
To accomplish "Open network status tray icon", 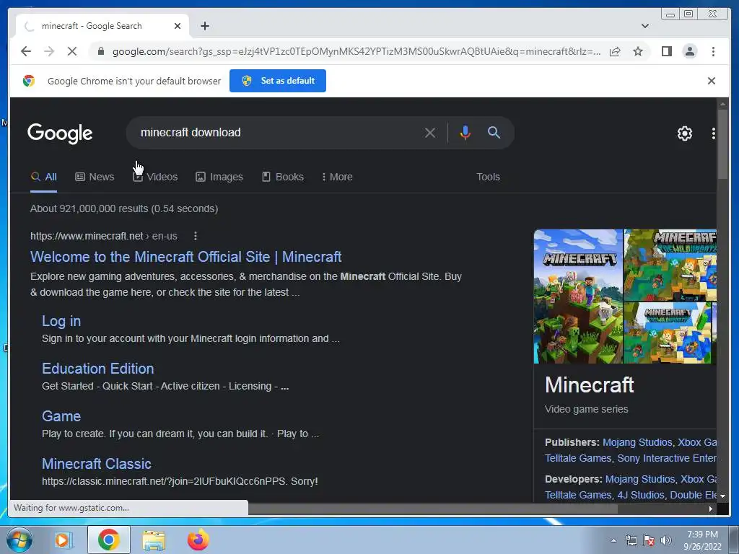I will pos(631,540).
